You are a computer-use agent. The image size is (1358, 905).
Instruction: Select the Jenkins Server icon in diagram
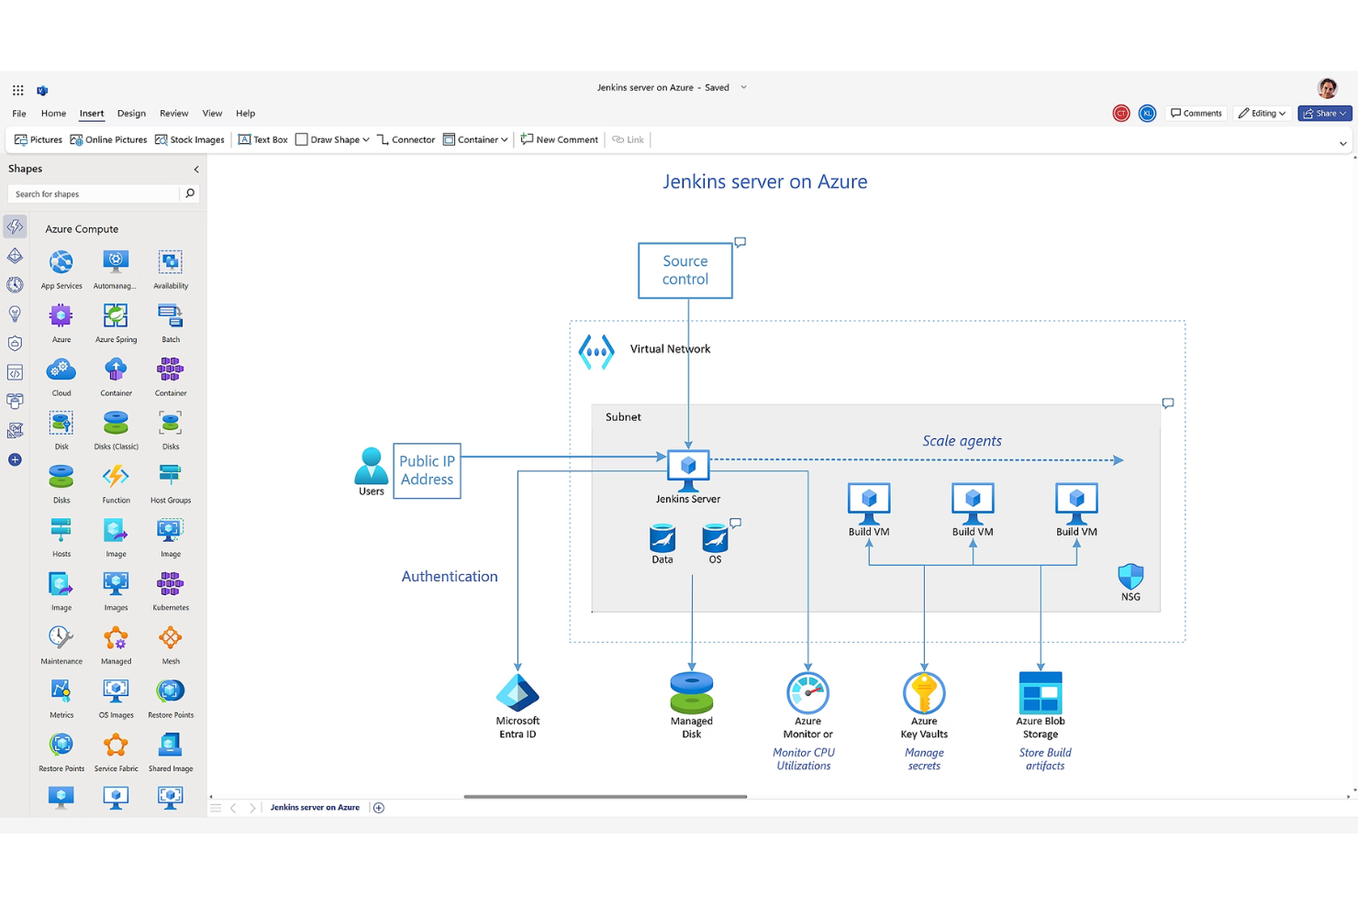click(x=688, y=469)
